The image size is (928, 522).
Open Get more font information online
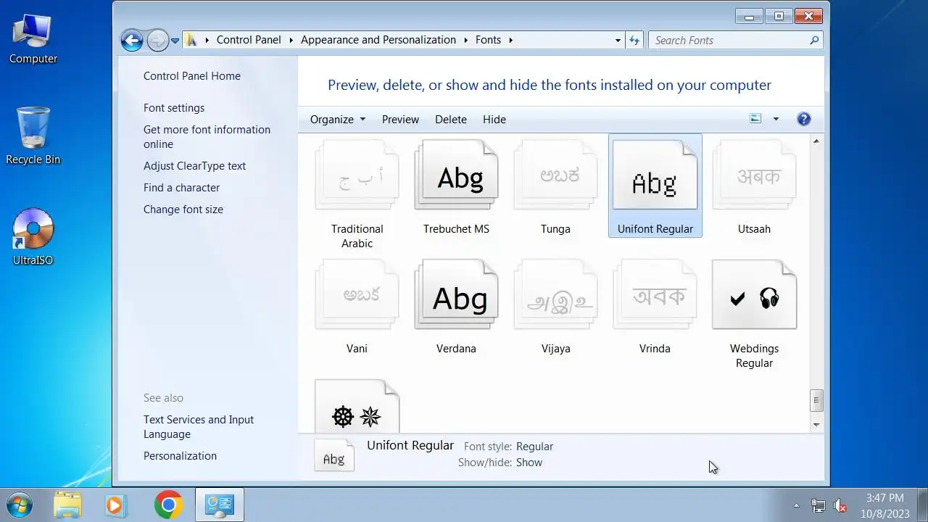pos(207,137)
